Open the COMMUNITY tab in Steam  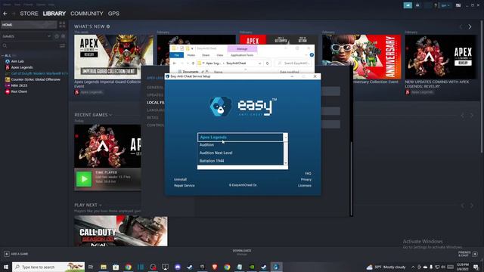click(87, 14)
